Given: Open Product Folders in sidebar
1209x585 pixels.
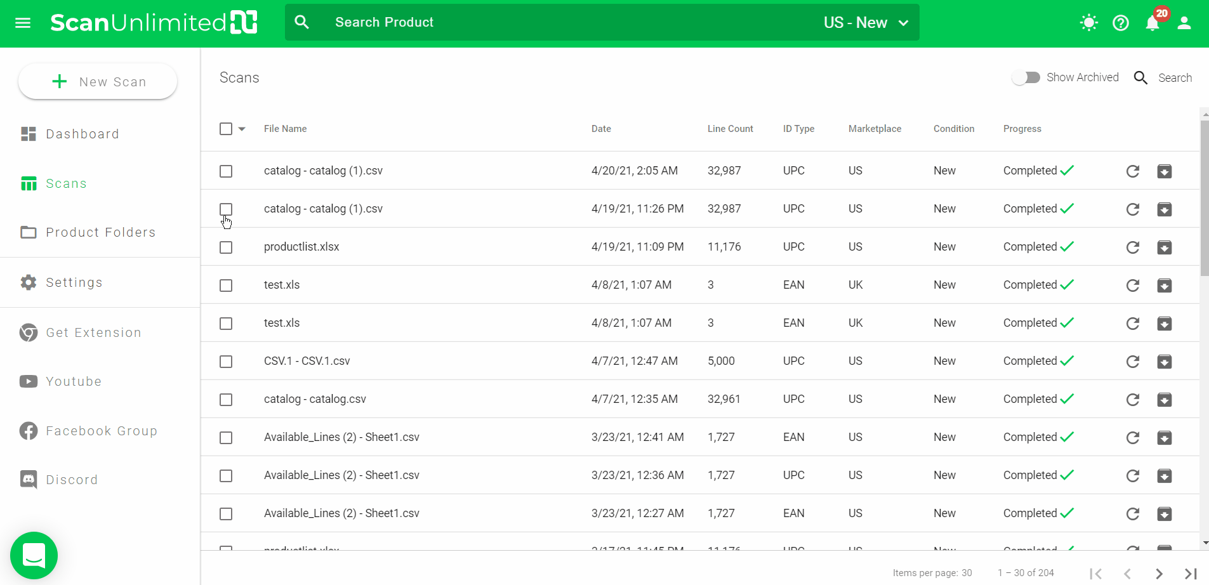Looking at the screenshot, I should pos(100,232).
